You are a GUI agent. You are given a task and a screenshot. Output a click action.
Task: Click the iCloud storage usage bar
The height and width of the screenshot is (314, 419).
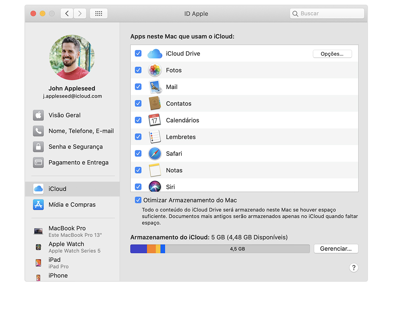tap(220, 249)
